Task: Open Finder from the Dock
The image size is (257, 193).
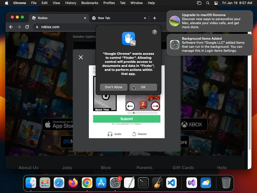Action: coord(31,183)
